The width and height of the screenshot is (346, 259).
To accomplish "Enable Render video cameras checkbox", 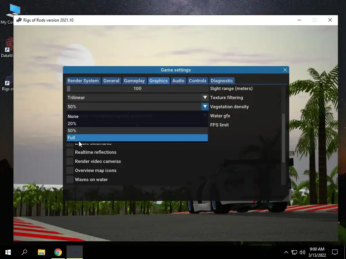I will tap(70, 161).
